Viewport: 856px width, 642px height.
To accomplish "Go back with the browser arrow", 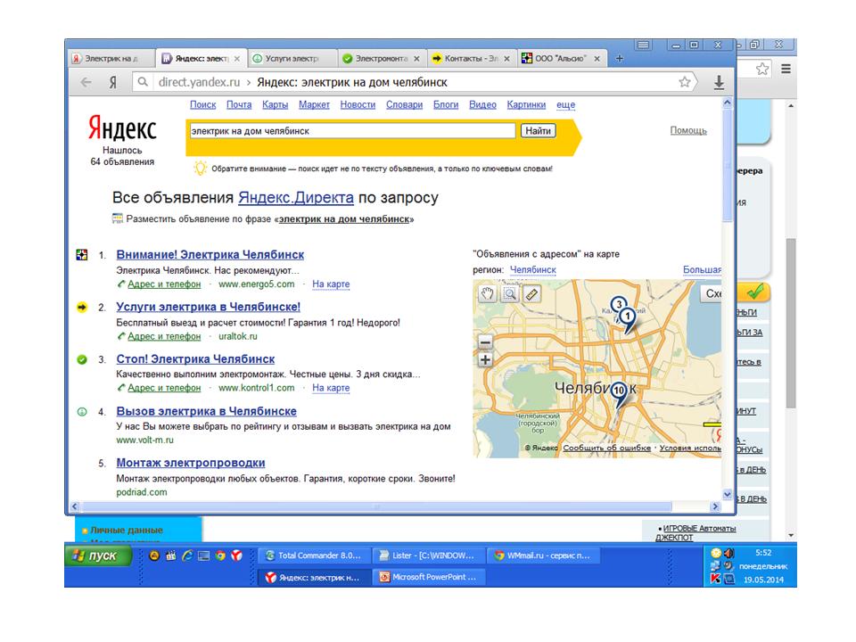I will (86, 82).
